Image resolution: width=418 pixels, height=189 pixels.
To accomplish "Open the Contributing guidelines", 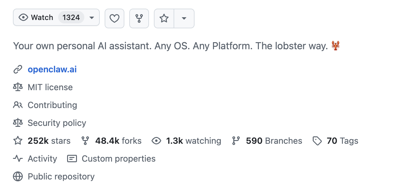I will tap(52, 105).
